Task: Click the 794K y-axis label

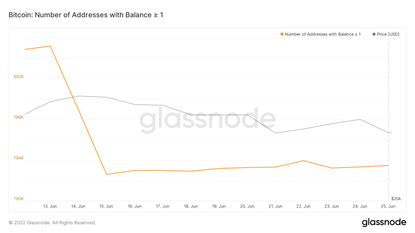Action: (x=19, y=158)
